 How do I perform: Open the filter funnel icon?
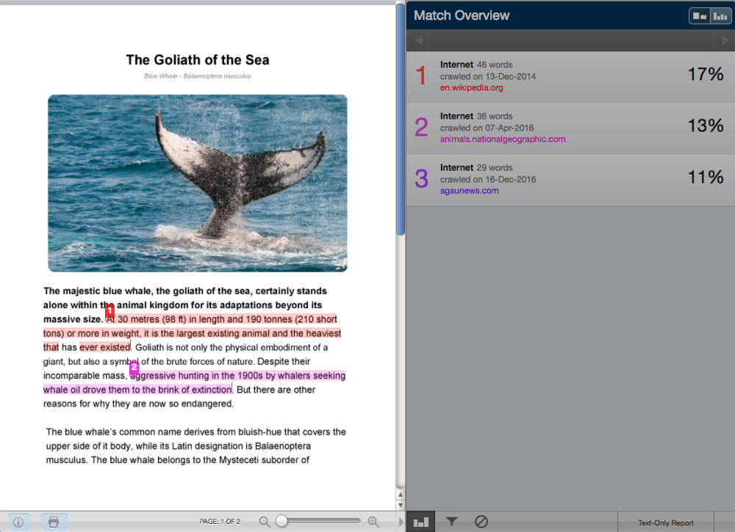pyautogui.click(x=451, y=522)
